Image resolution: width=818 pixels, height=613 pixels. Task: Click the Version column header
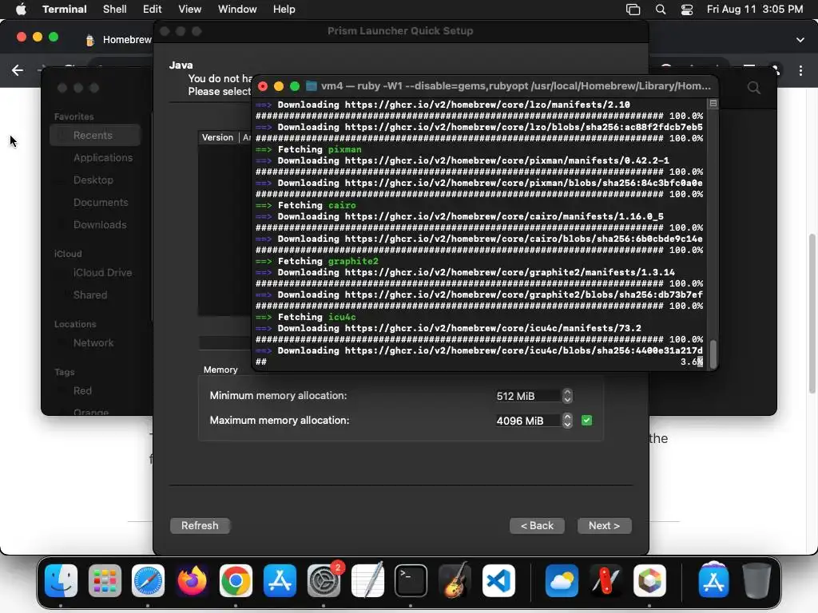(x=217, y=137)
